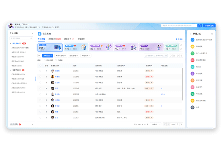The height and width of the screenshot is (153, 222).
Task: Switch to the 异常处理 tab
Action: (x=54, y=39)
